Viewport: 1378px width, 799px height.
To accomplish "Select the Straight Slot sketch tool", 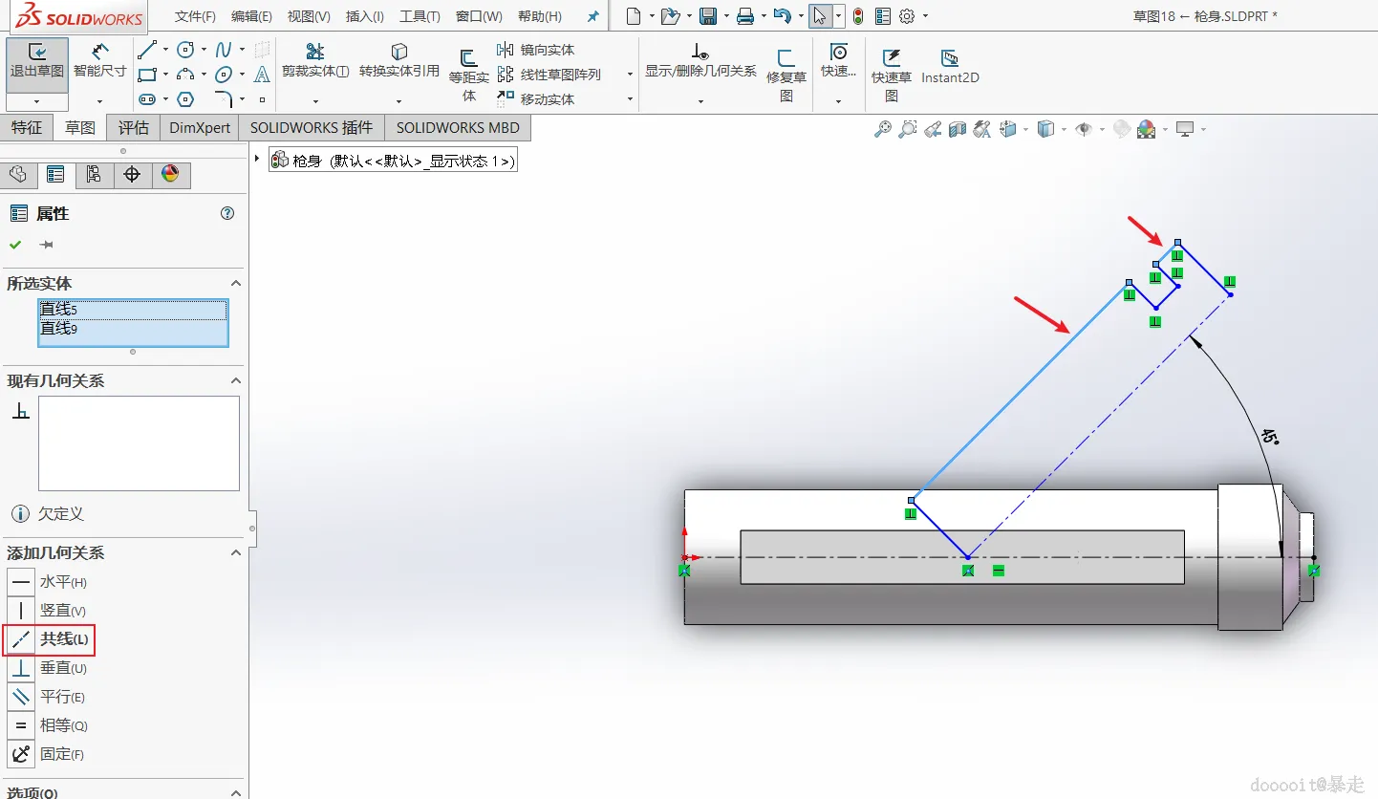I will point(146,99).
